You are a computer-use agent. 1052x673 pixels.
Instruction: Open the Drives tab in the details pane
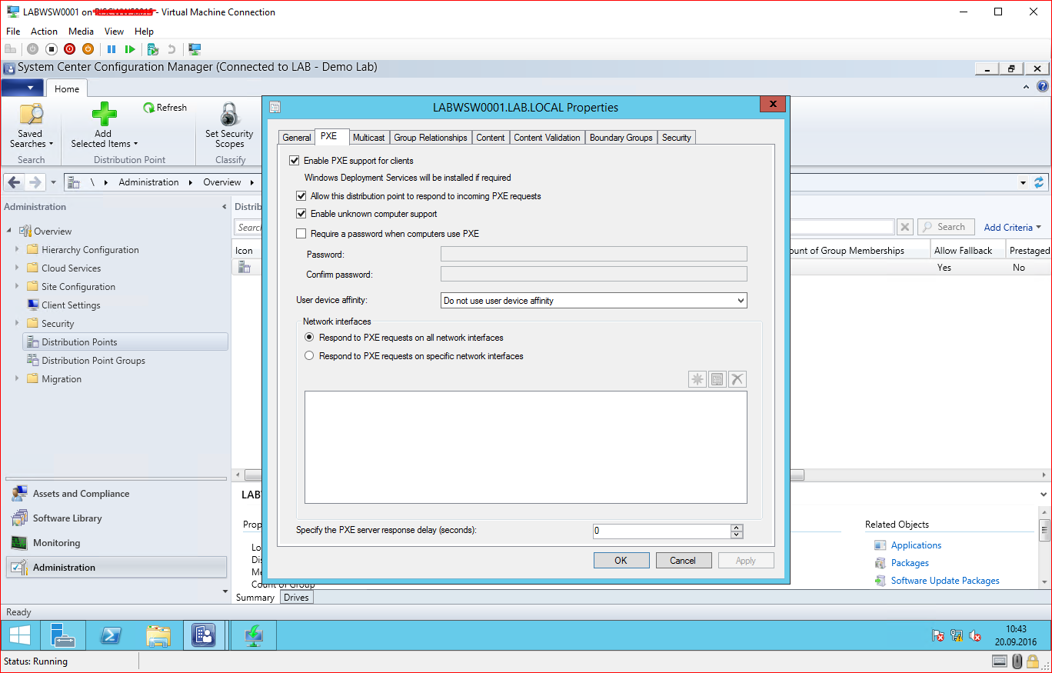[x=296, y=598]
